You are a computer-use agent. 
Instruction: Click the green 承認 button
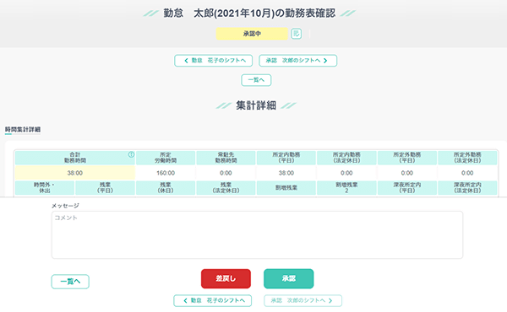pos(289,278)
